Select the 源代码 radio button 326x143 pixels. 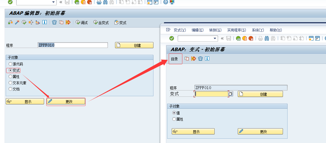click(x=11, y=64)
